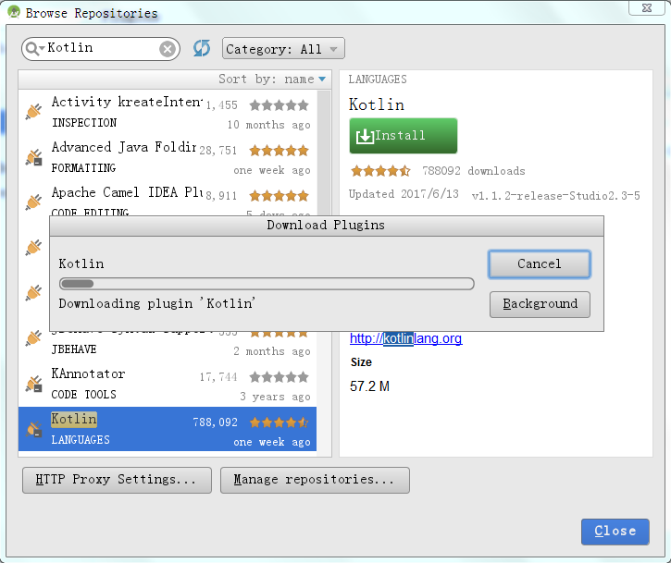Open Manage repositories dialog
The image size is (671, 563).
[x=315, y=480]
